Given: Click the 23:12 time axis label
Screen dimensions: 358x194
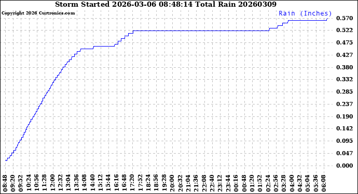Looking at the screenshot, I should (221, 183).
